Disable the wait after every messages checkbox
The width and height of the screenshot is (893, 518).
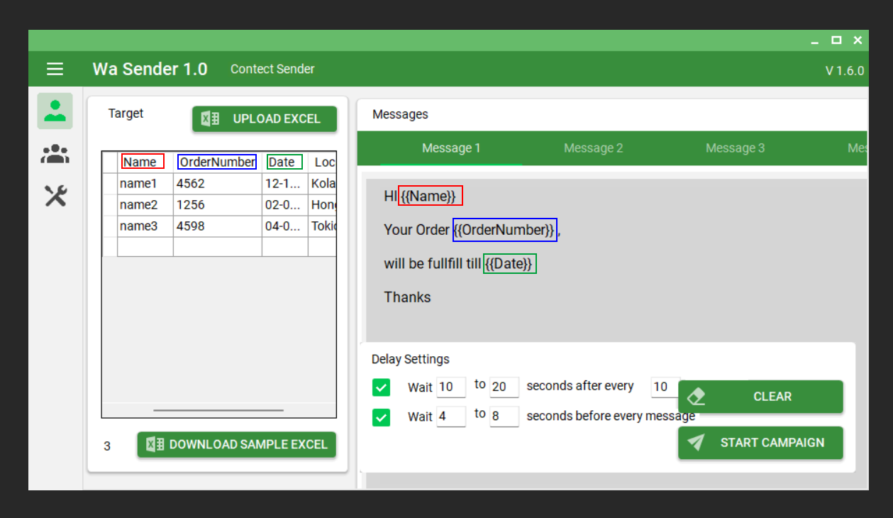tap(382, 387)
